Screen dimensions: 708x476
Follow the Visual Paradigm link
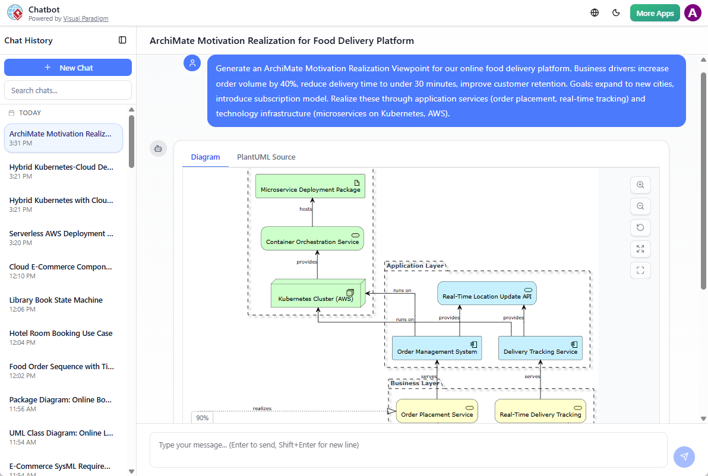coord(86,19)
